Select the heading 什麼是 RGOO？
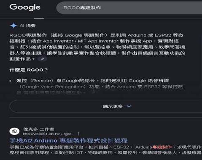202x160 pixels. [29, 70]
